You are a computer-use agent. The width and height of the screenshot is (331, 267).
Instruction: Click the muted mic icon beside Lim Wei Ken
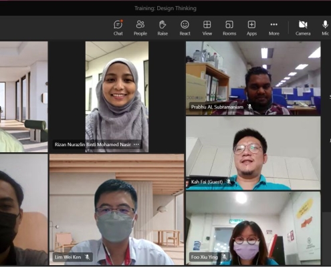[88, 257]
